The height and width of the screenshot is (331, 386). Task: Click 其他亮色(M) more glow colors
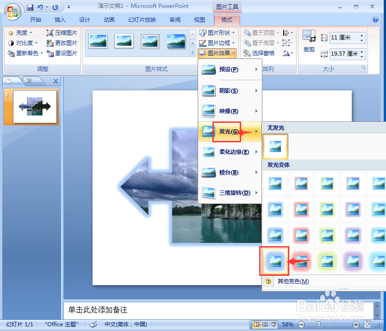293,281
